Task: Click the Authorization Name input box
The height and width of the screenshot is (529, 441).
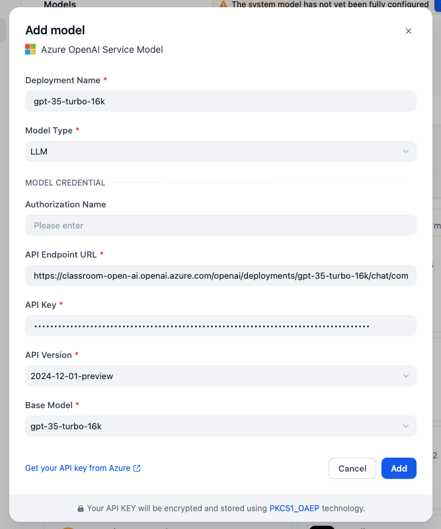Action: (221, 225)
